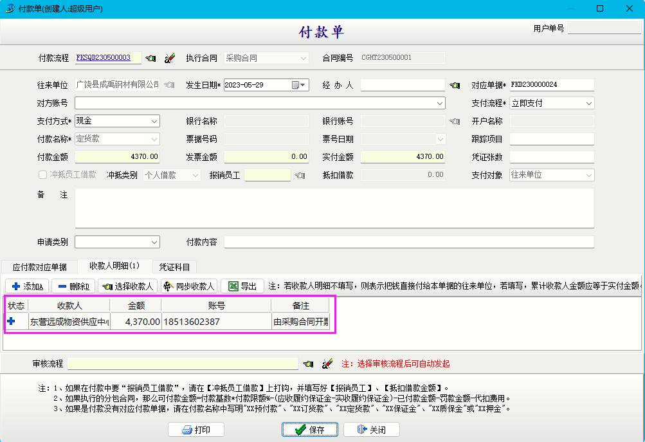This screenshot has width=645, height=442.
Task: Open the calendar picker in 发生日期
Action: pos(300,85)
